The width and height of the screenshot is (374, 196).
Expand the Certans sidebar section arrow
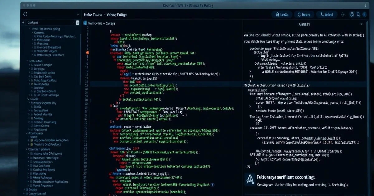click(24, 23)
